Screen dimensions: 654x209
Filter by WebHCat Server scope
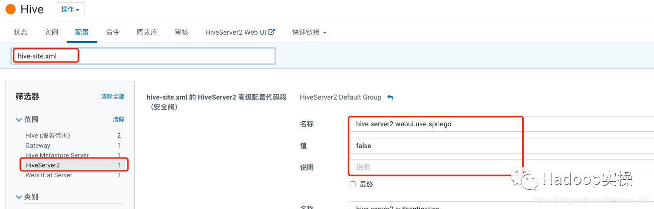[x=73, y=175]
